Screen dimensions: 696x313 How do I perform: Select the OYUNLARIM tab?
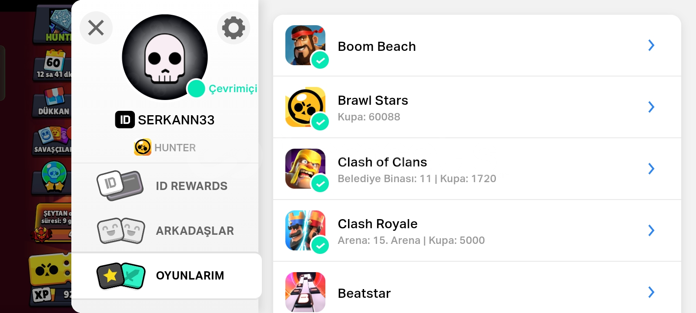(167, 276)
